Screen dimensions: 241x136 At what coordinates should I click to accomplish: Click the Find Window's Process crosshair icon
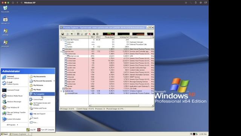[x=97, y=34]
